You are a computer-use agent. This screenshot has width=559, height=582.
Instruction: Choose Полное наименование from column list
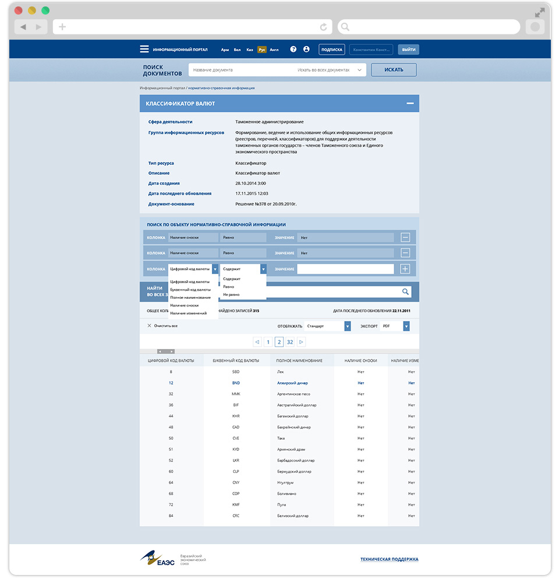click(x=190, y=297)
